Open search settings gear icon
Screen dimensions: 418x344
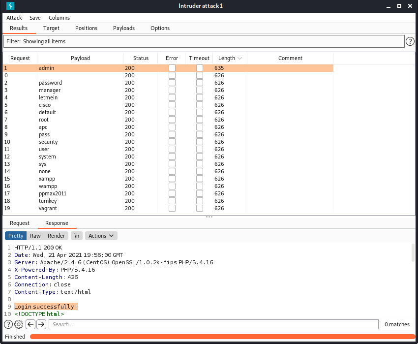(19, 324)
